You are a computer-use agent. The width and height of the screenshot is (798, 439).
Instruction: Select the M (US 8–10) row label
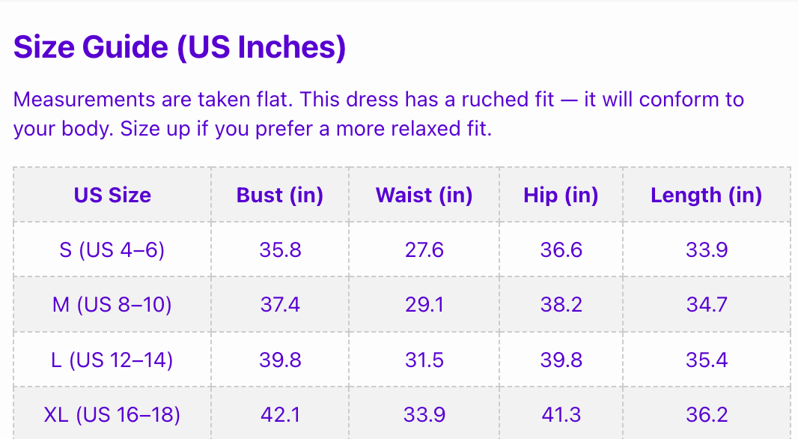[x=112, y=305]
